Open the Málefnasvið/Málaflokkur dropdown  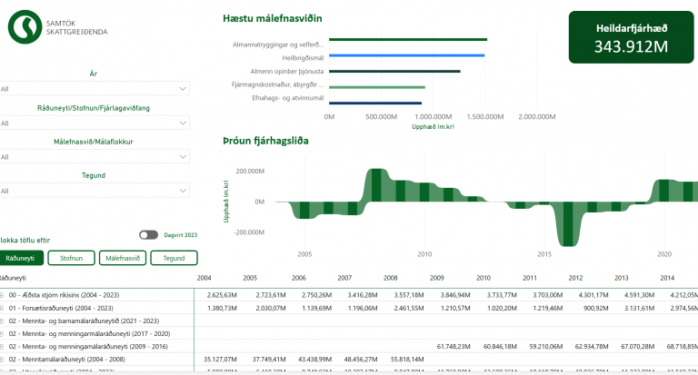click(95, 157)
